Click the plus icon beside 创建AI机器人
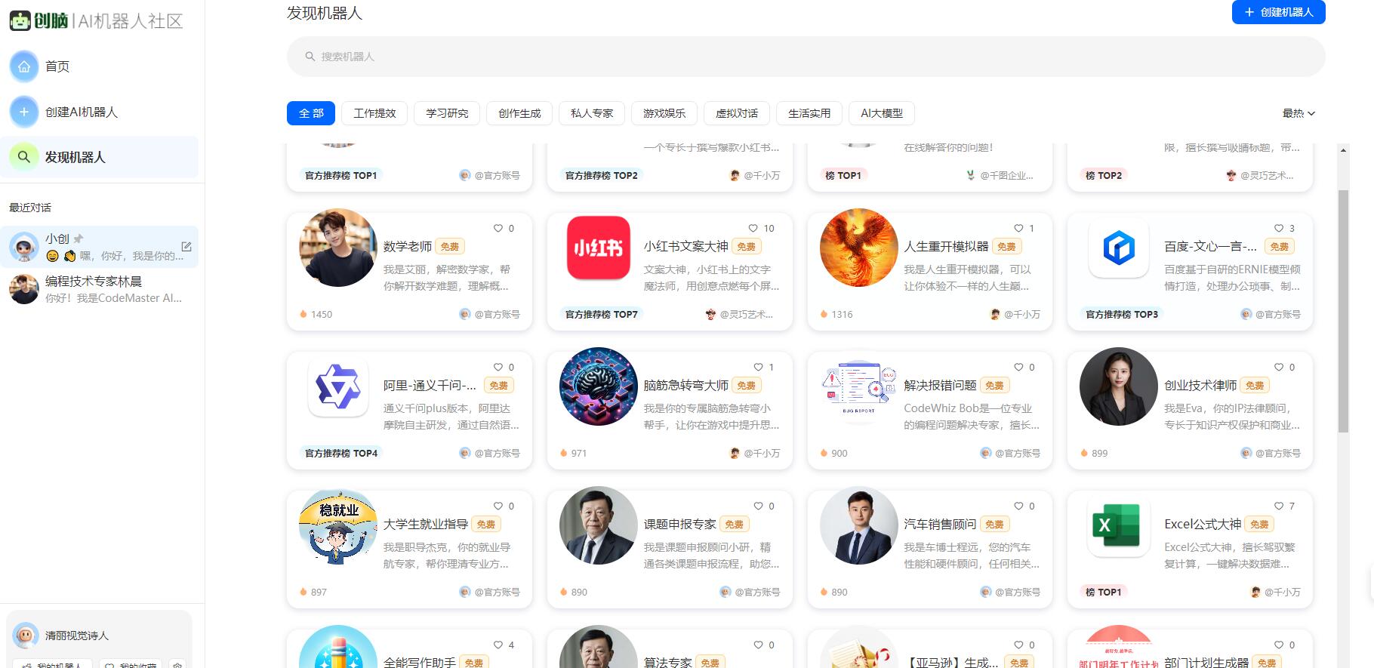Viewport: 1374px width, 668px height. [24, 112]
